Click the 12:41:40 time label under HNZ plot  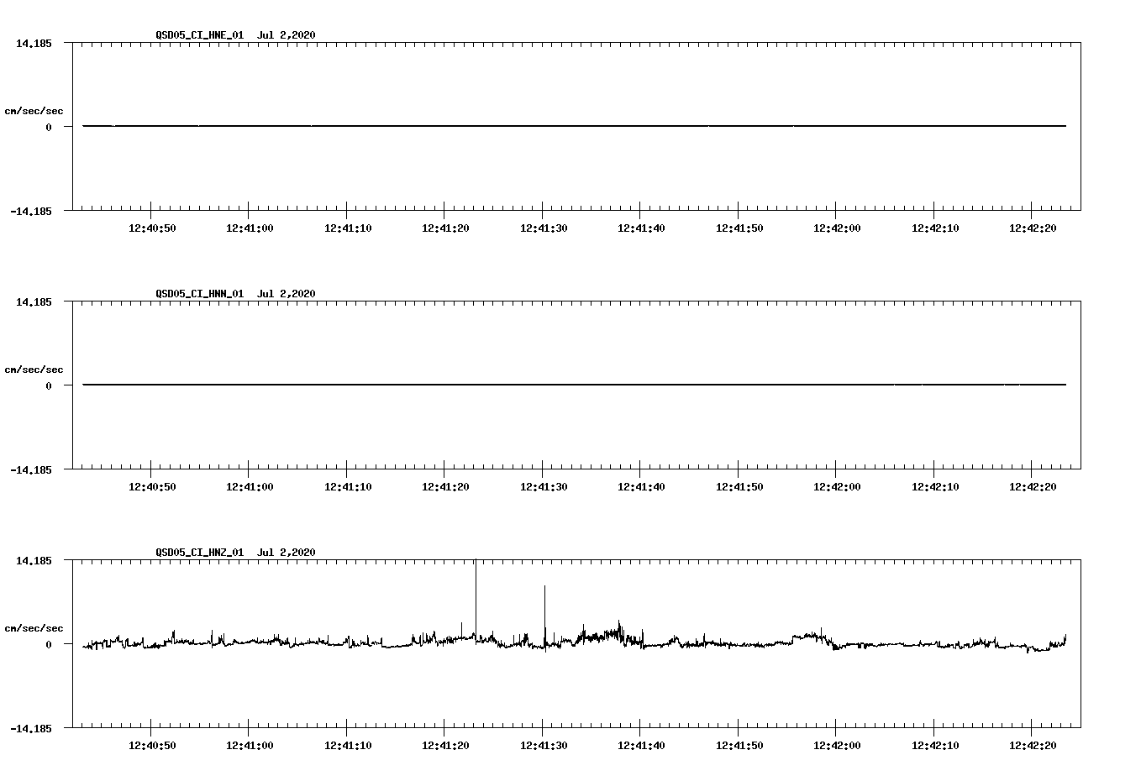(641, 746)
